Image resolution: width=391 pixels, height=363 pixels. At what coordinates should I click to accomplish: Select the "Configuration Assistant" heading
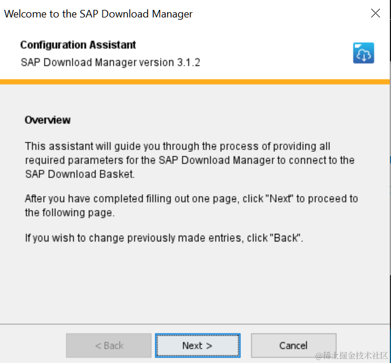coord(78,45)
